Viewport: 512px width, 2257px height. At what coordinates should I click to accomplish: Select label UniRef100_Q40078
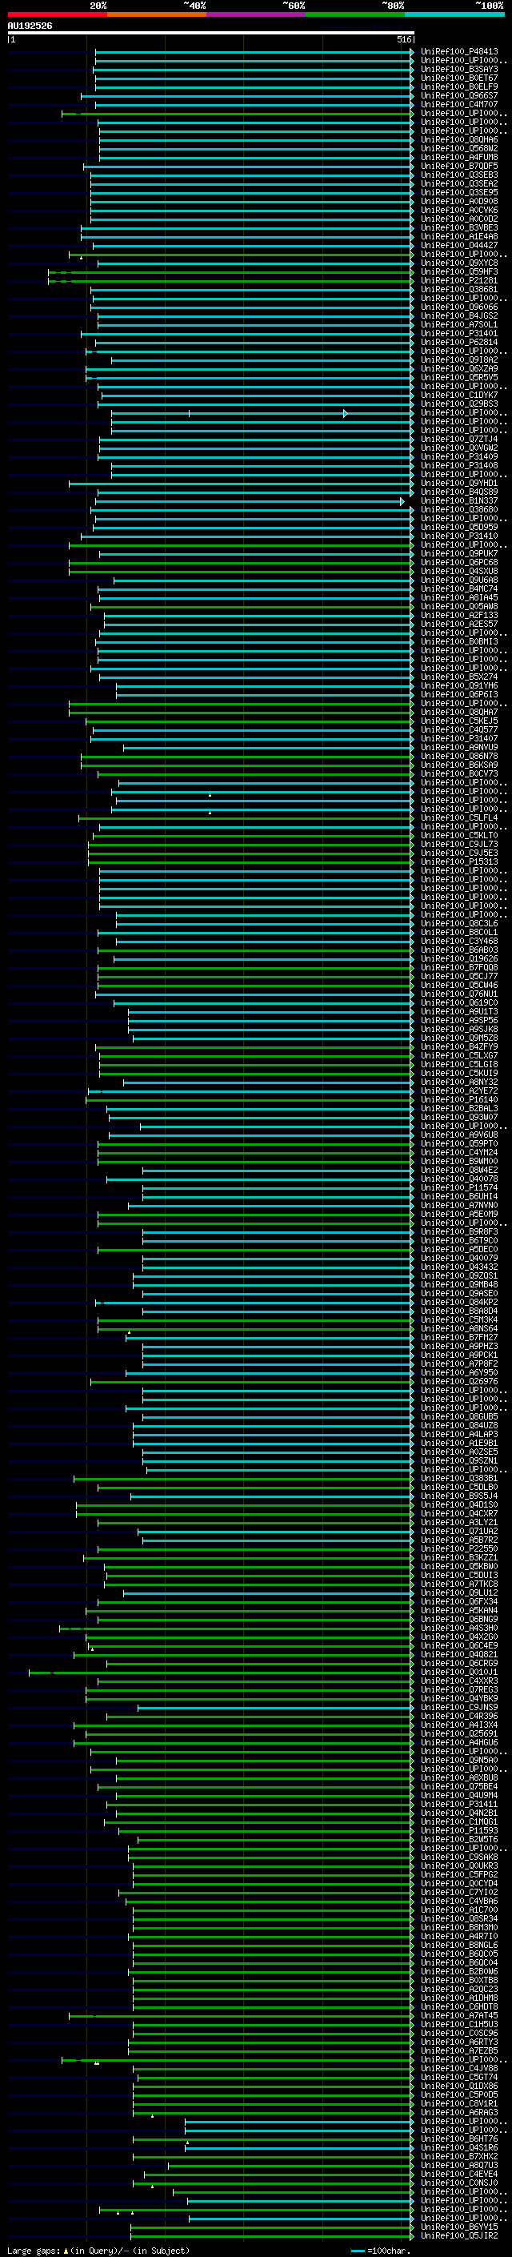pos(459,1179)
